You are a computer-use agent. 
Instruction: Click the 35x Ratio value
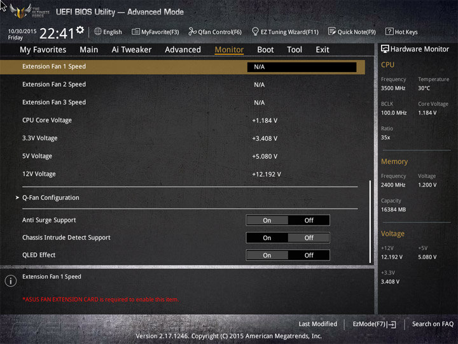tap(385, 137)
